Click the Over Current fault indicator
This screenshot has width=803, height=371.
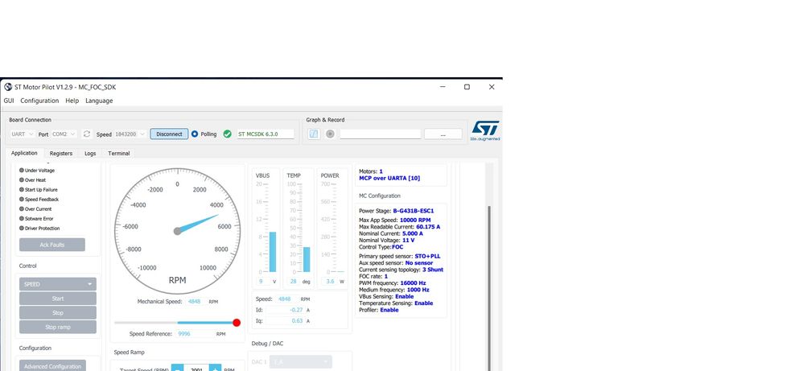[22, 209]
